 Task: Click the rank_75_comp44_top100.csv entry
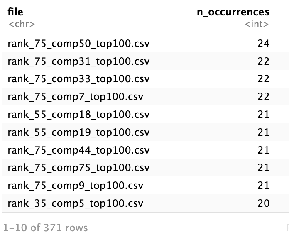point(78,150)
